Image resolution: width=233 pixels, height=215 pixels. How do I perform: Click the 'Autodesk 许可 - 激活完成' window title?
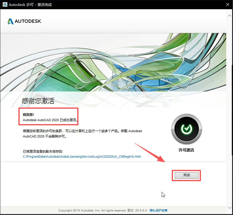[x=30, y=5]
